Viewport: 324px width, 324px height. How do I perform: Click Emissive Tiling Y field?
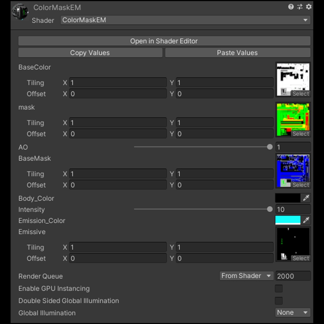pyautogui.click(x=225, y=247)
